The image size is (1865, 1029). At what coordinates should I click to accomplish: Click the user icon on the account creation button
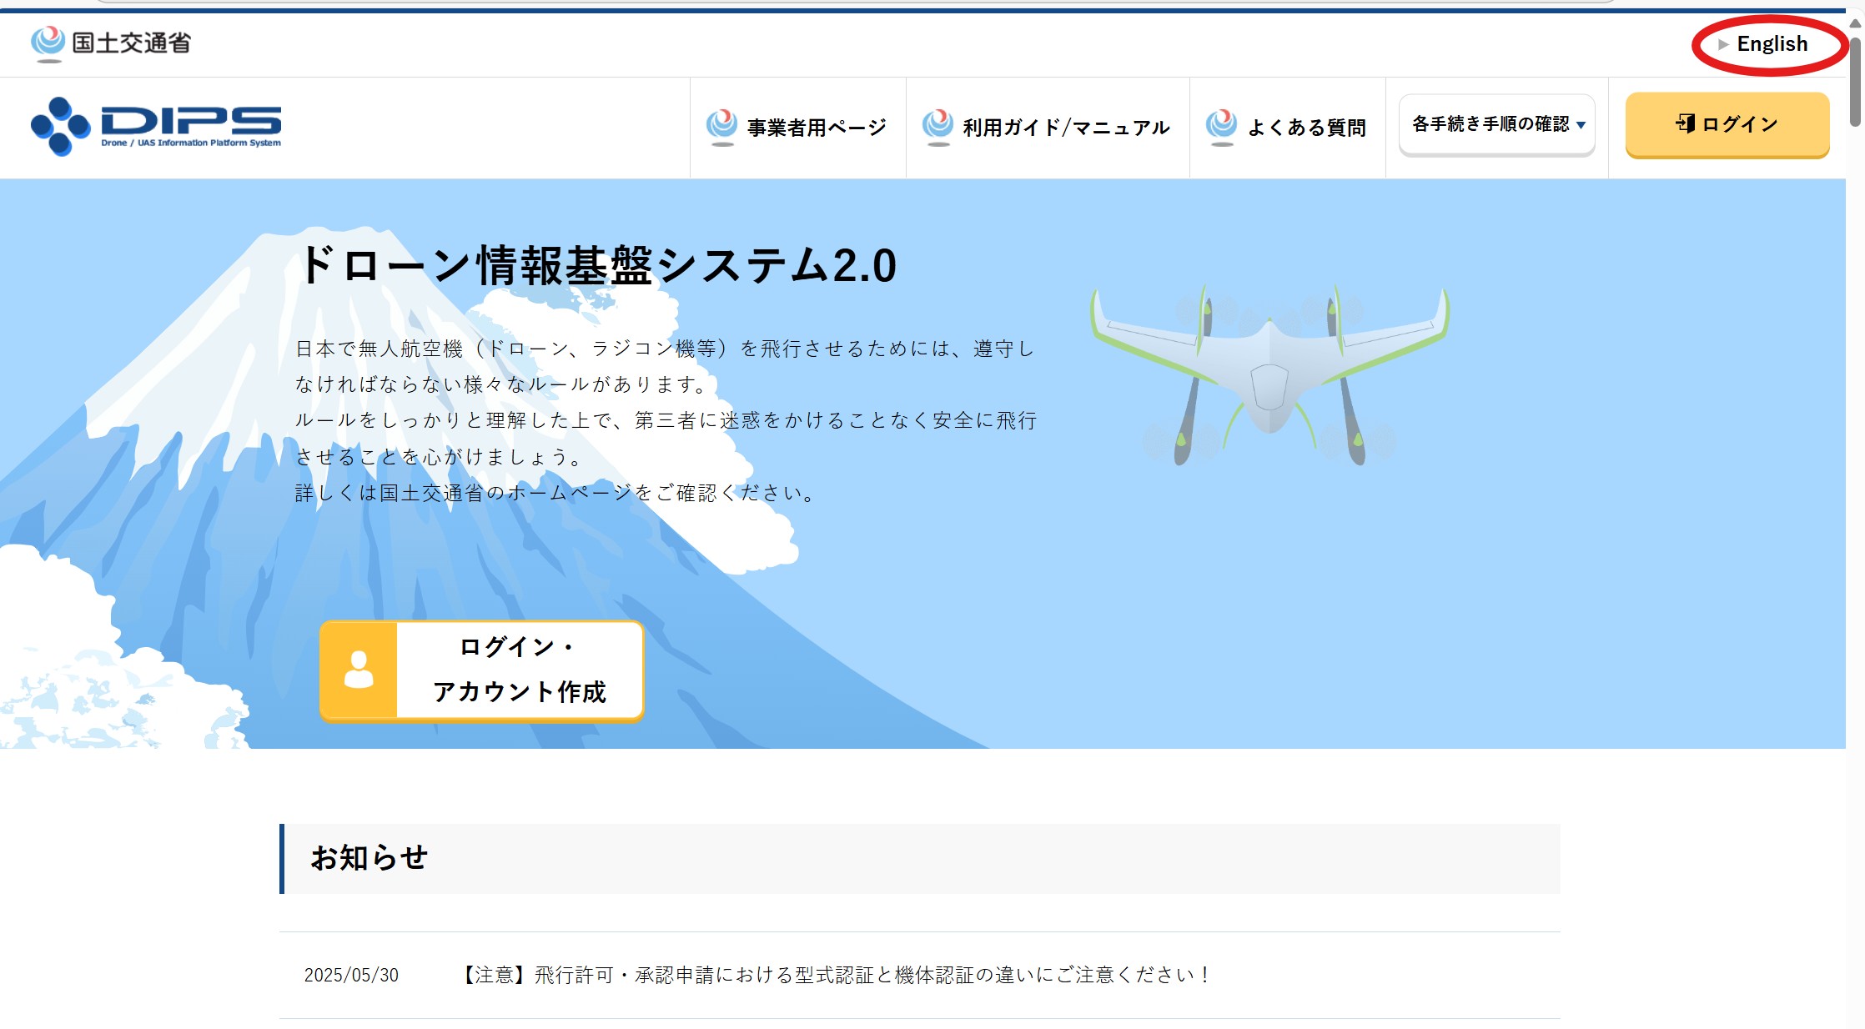tap(359, 670)
